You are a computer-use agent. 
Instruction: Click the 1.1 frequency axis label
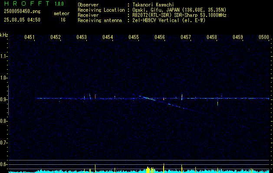click(3, 56)
